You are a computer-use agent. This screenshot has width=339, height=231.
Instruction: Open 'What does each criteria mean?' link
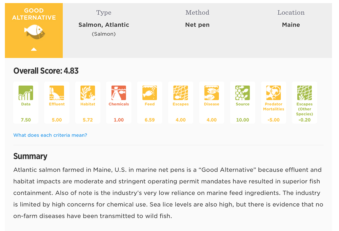click(50, 135)
